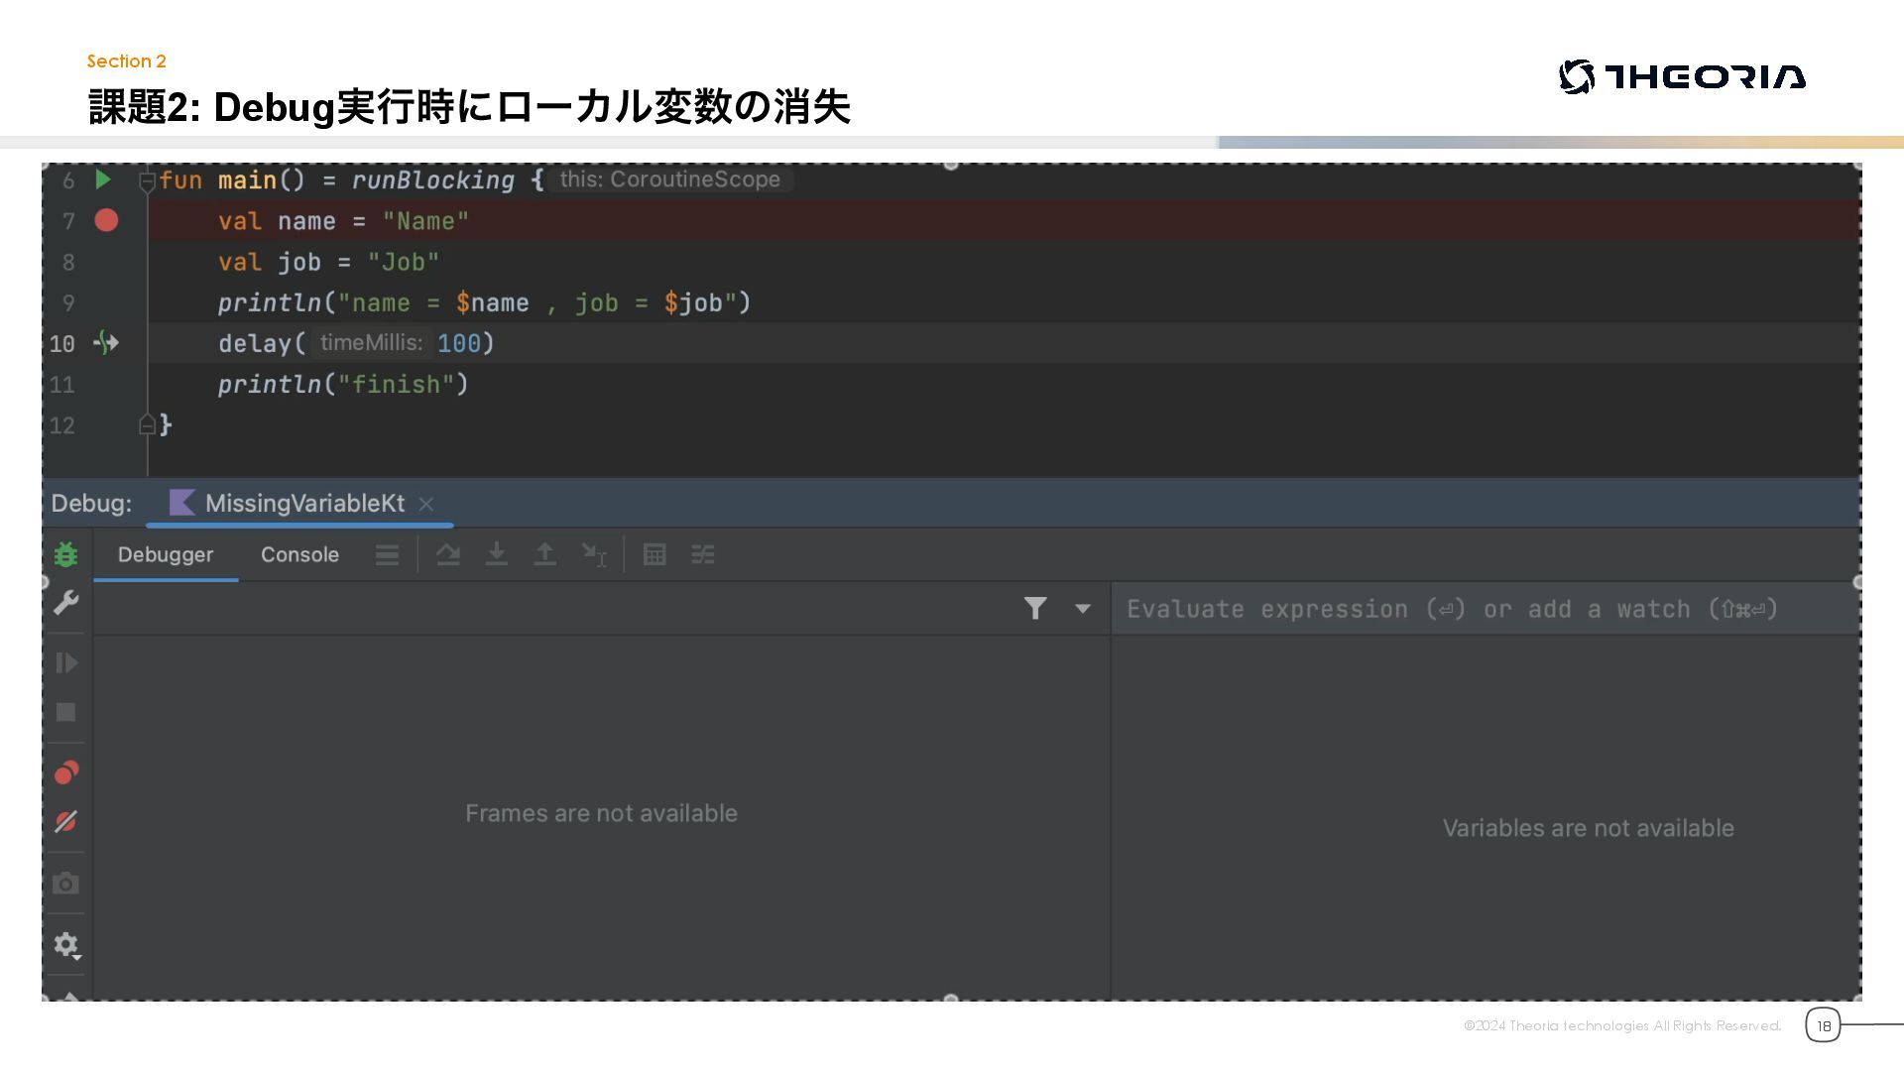
Task: Click the camera thread dump icon
Action: tap(65, 884)
